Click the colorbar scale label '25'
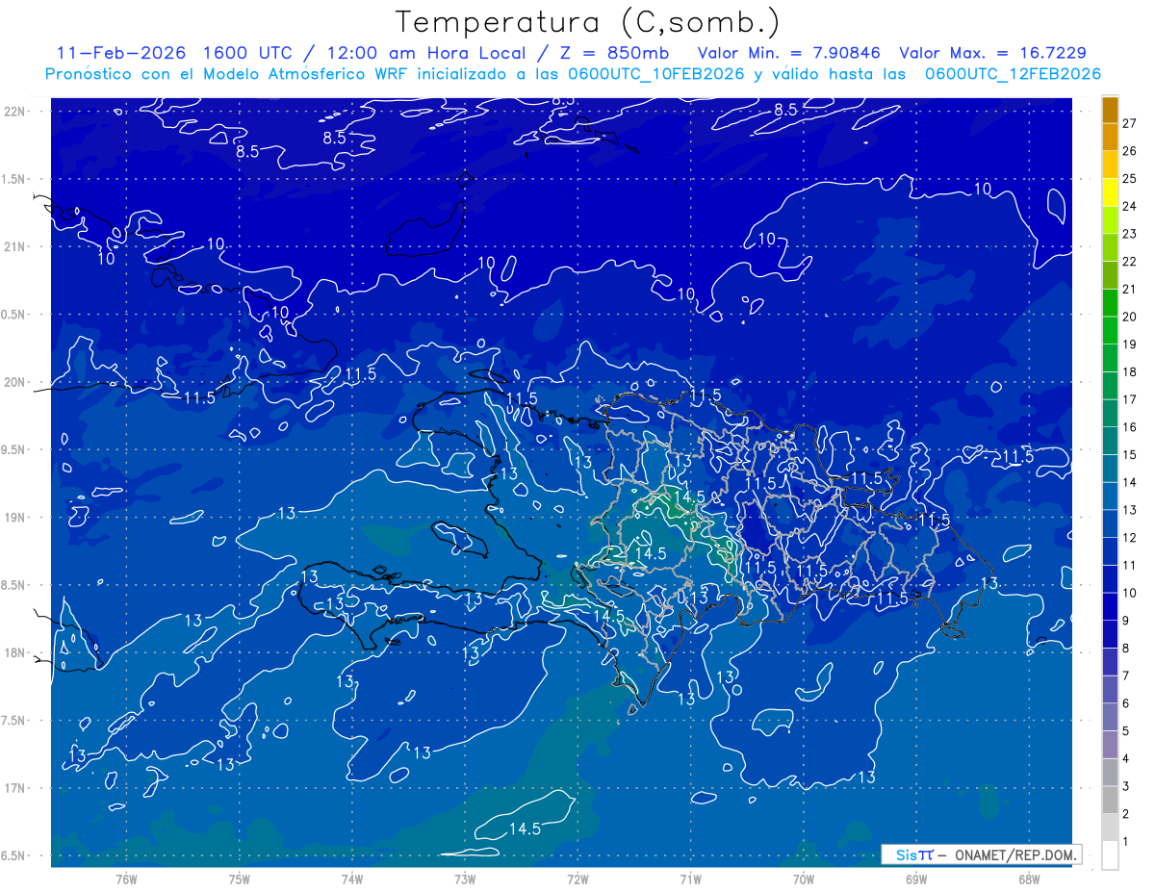This screenshot has height=892, width=1155. point(1130,179)
